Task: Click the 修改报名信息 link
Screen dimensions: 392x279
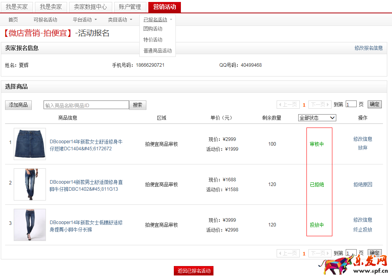Action: [x=368, y=48]
